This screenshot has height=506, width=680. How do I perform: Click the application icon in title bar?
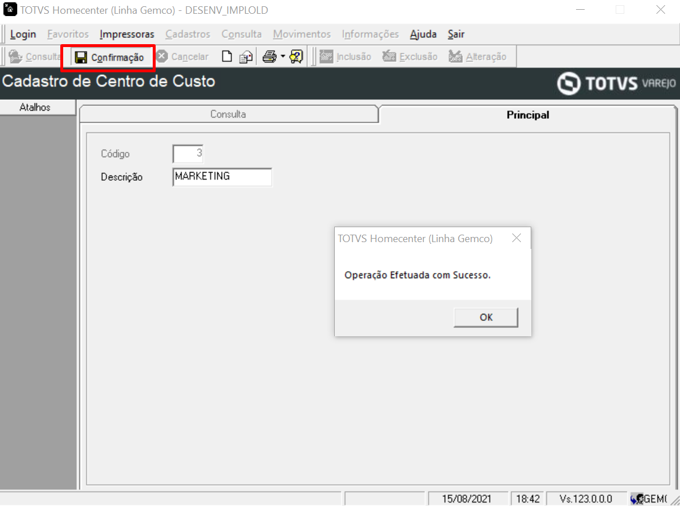pos(10,10)
